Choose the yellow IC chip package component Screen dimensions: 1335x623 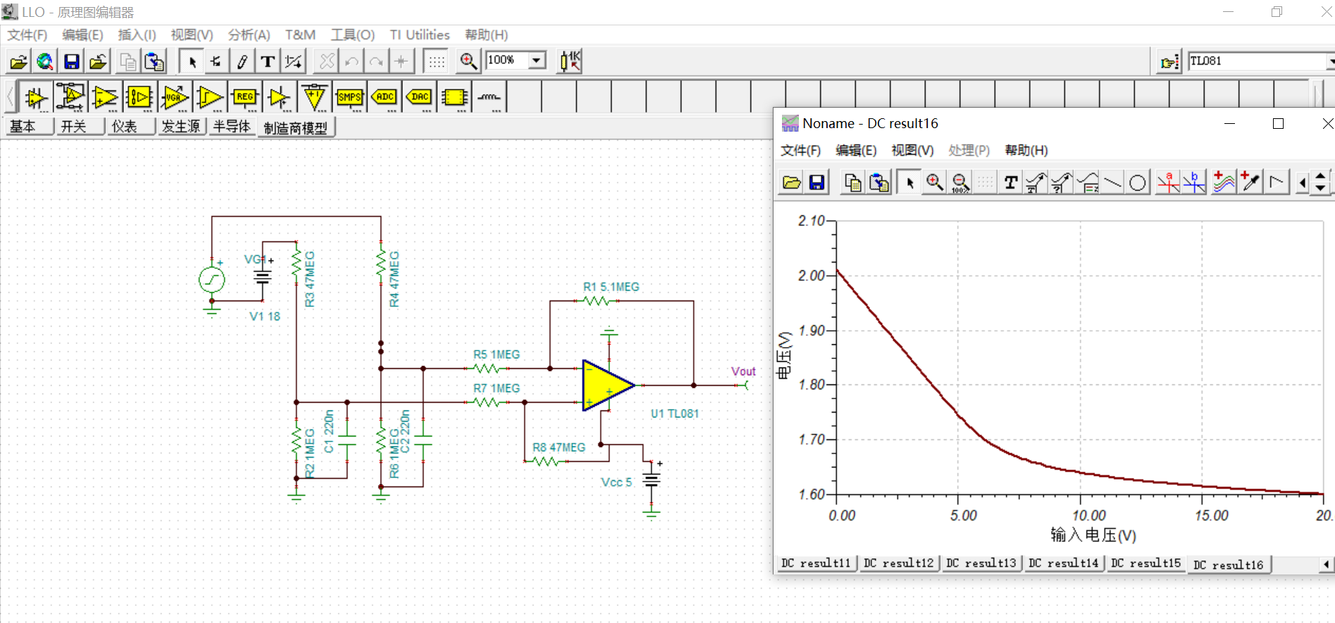click(x=454, y=97)
